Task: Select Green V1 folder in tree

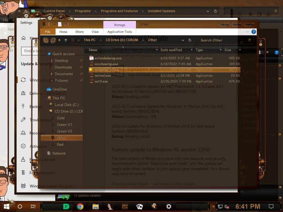Action: point(64,124)
